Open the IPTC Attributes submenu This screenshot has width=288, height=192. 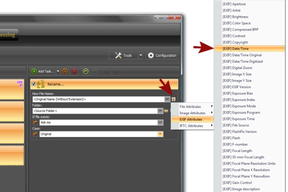192,126
